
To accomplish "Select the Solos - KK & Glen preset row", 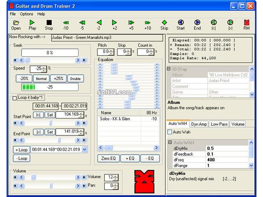I will [129, 119].
